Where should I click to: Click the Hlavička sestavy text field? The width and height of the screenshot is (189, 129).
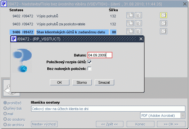(108, 109)
